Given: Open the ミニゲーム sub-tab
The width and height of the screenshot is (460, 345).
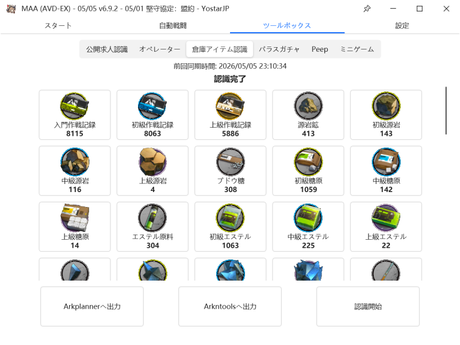Looking at the screenshot, I should coord(356,49).
